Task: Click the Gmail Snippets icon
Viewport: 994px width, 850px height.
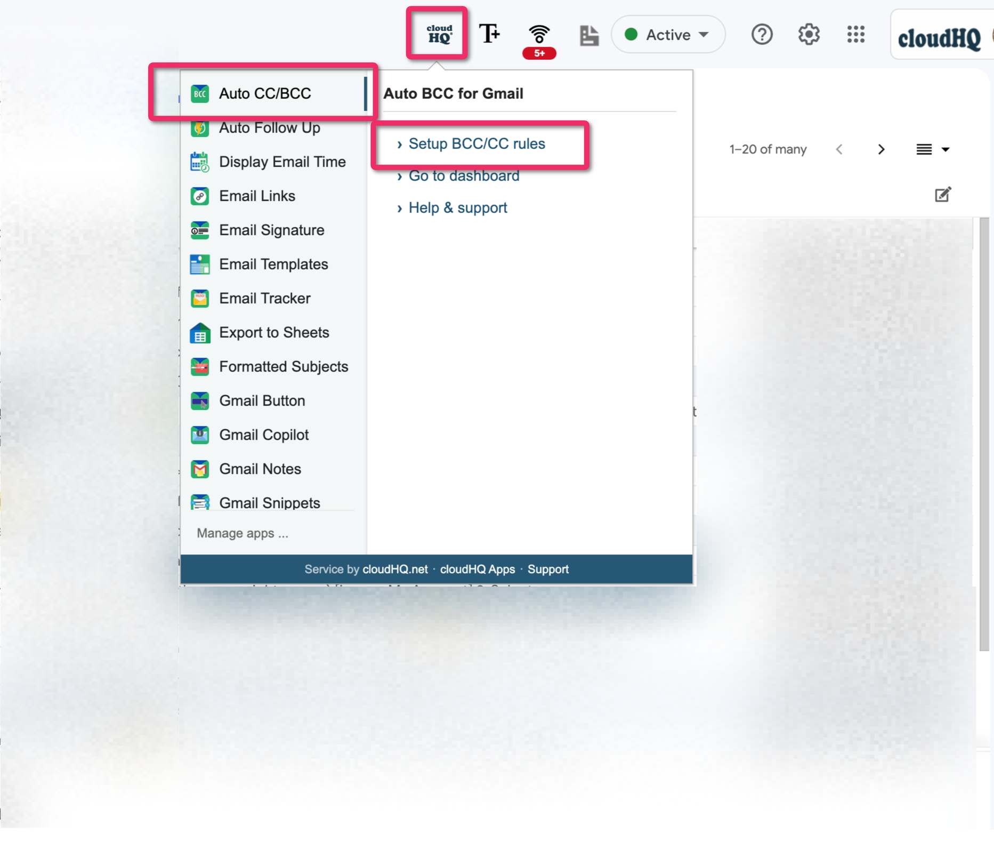Action: click(x=200, y=502)
